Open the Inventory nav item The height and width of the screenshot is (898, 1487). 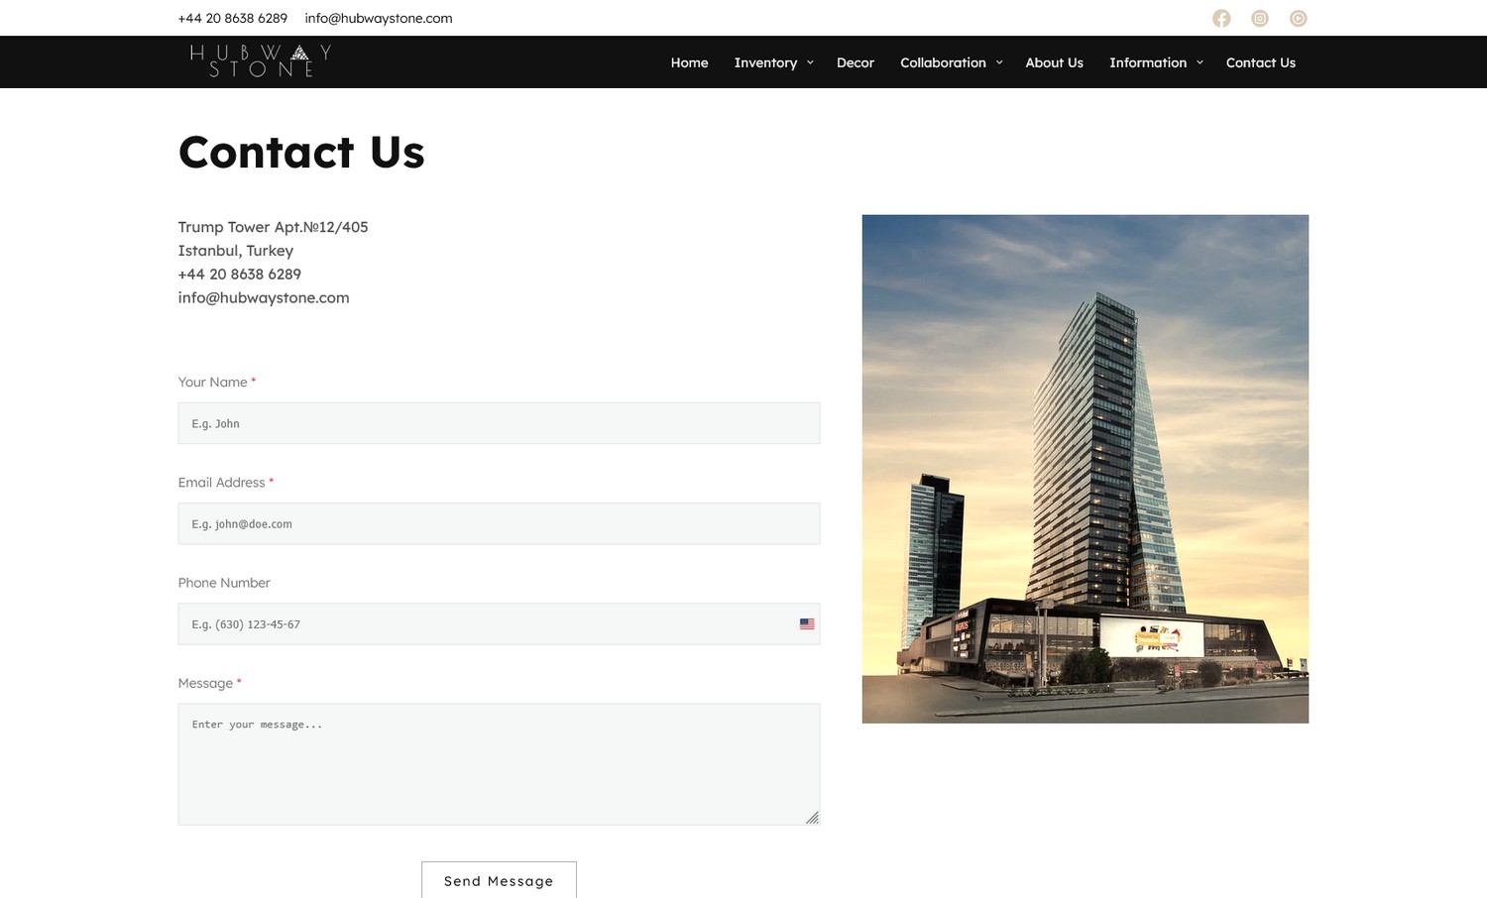click(x=765, y=62)
